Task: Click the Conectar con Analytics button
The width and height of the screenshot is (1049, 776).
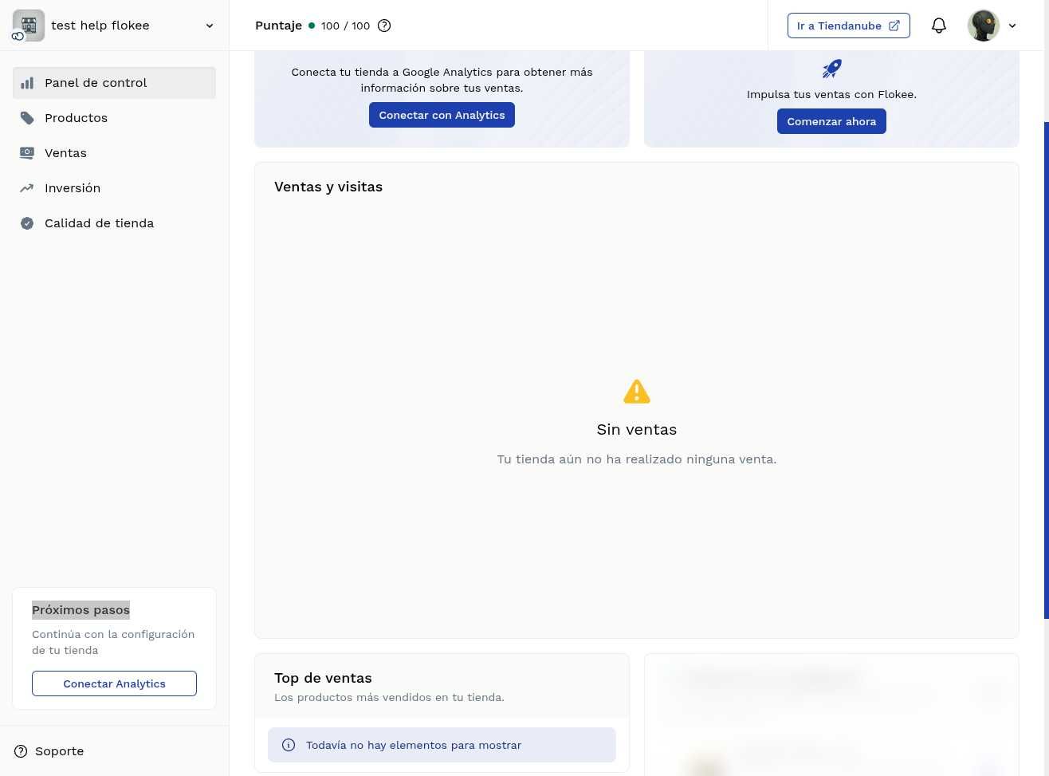Action: [442, 115]
